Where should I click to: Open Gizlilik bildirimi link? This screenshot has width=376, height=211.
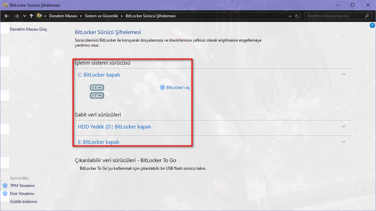(23, 202)
